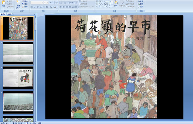Open Font dialog launcher in 字体 group
The height and width of the screenshot is (124, 193).
[57, 11]
